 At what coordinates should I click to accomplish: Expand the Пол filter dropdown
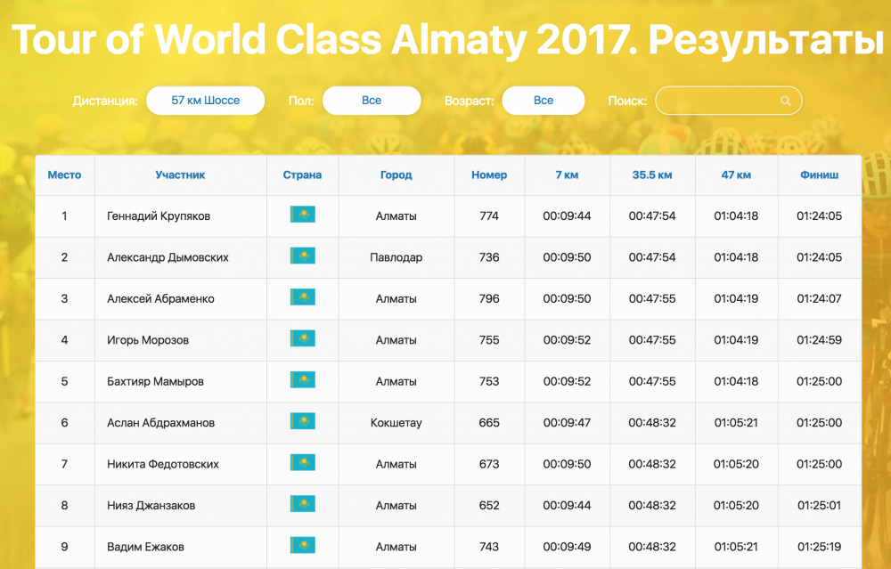click(x=372, y=101)
